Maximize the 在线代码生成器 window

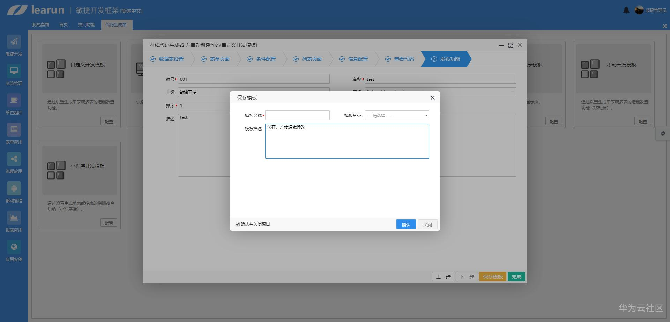click(x=511, y=45)
